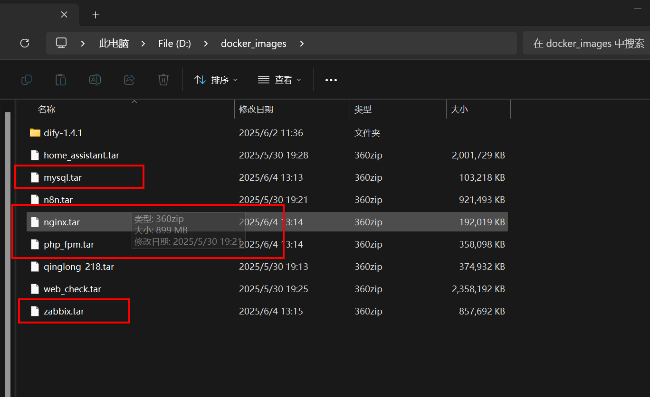Click the desktop icon at the start of breadcrumb
The height and width of the screenshot is (397, 650).
(x=61, y=43)
